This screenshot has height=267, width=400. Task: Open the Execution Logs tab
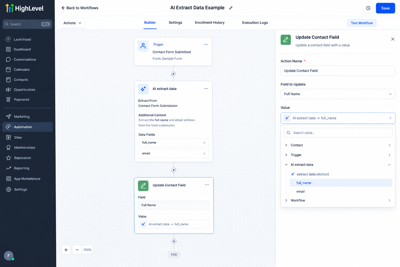(x=255, y=23)
